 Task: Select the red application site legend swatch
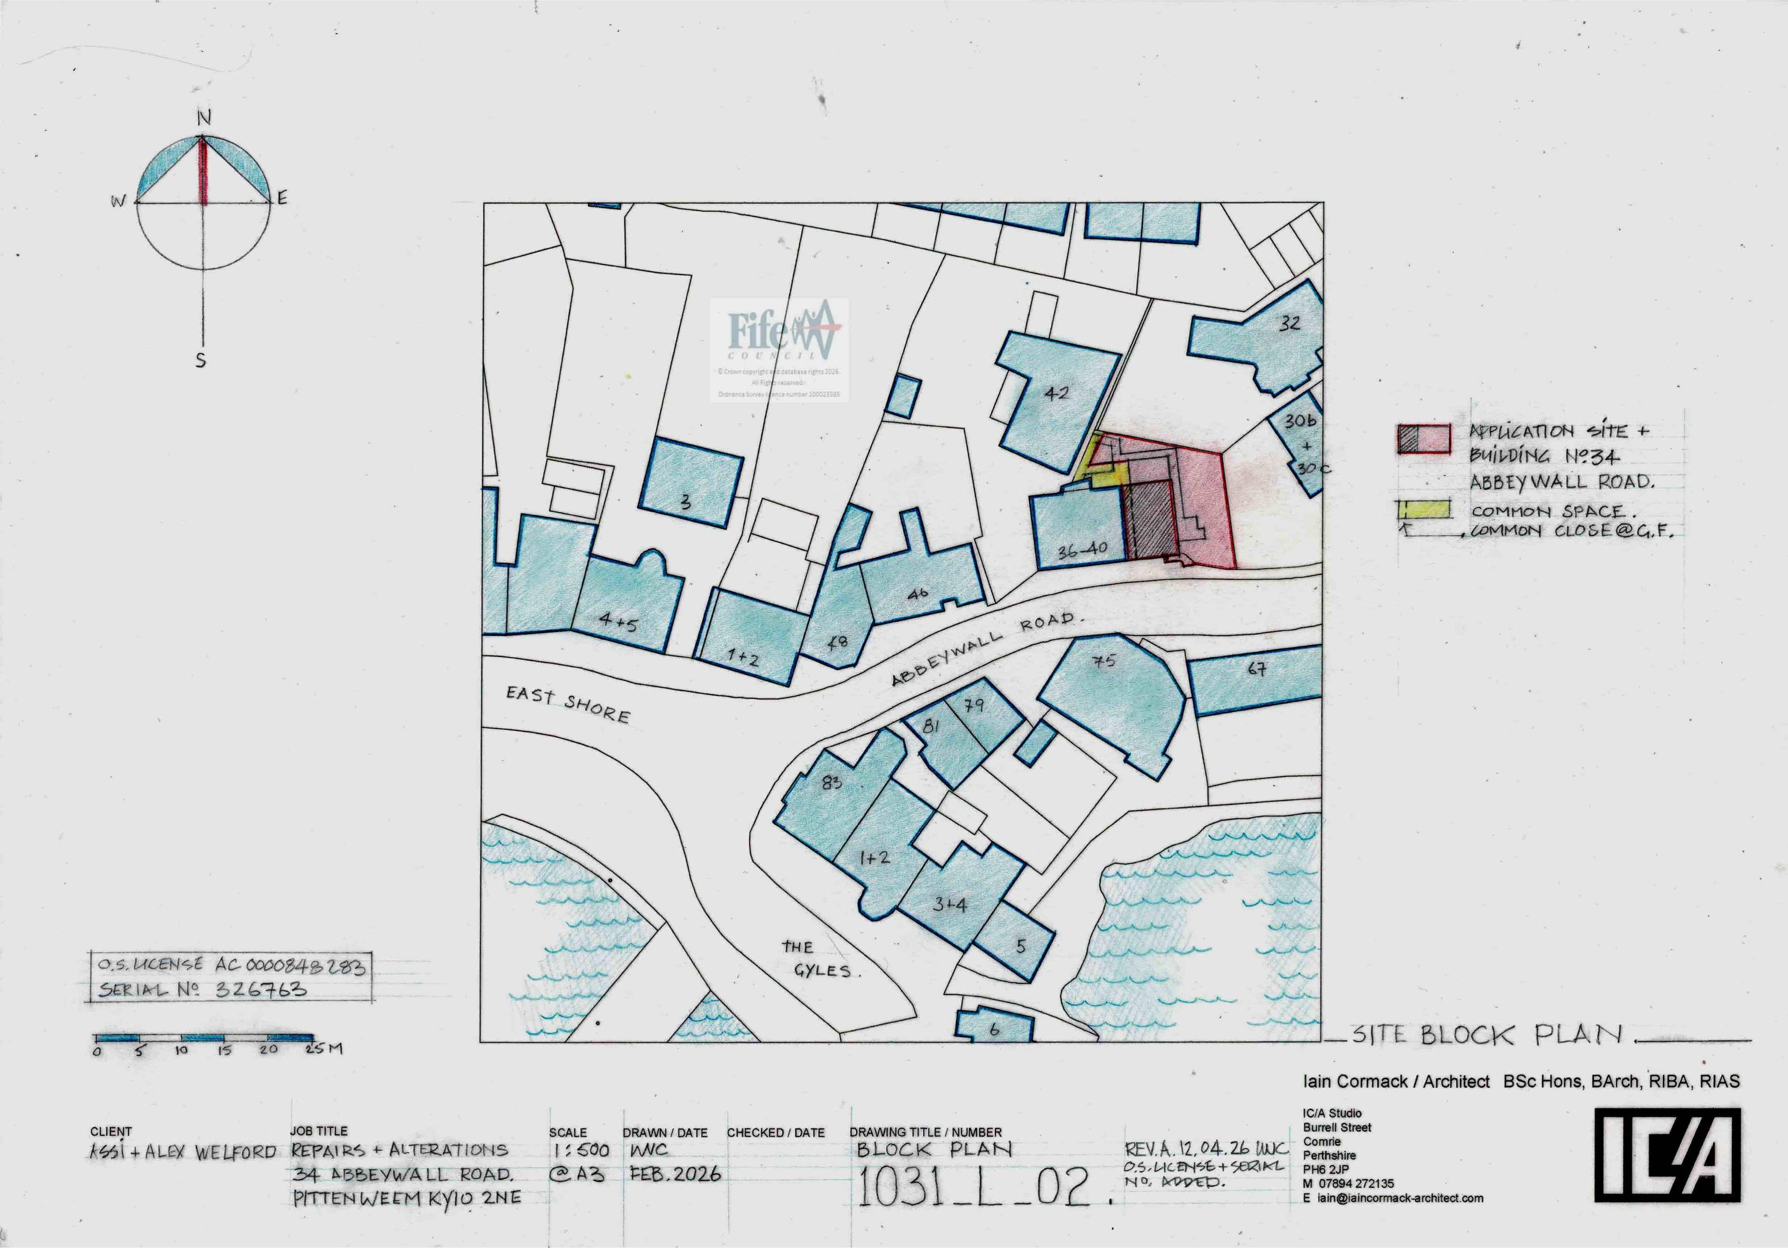pos(1424,438)
